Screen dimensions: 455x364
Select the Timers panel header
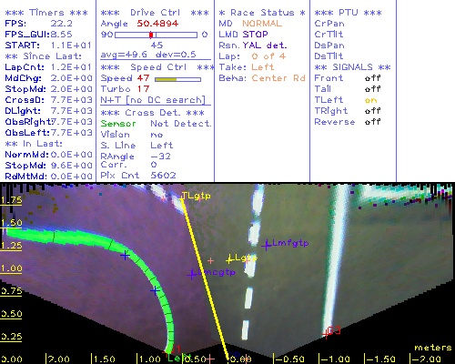(46, 13)
